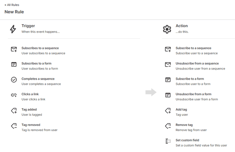
Task: Click the gray arrow between Trigger and Action
Action: click(151, 92)
